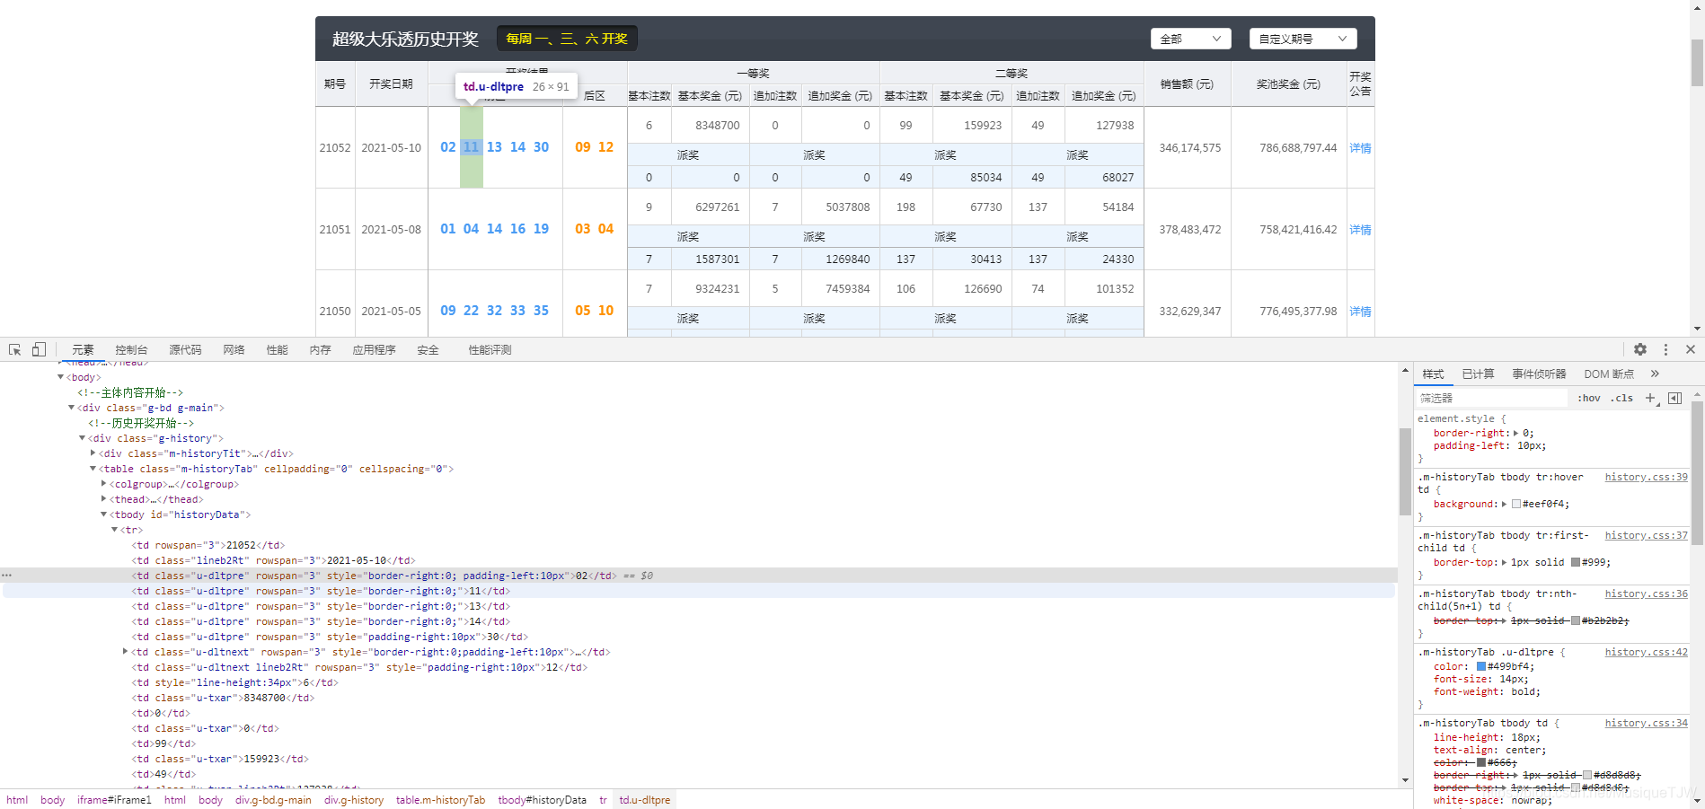Select the table.m-historyTab breadcrumb item

(x=440, y=800)
